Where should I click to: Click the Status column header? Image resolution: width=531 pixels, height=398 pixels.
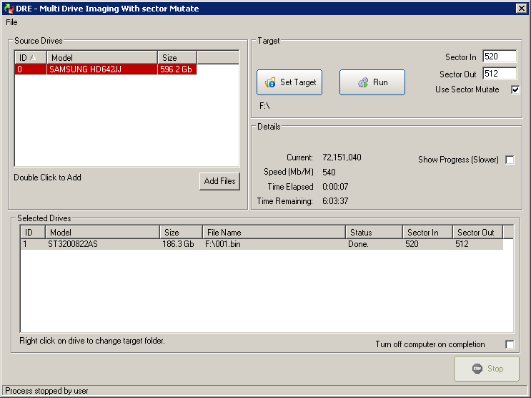[373, 232]
